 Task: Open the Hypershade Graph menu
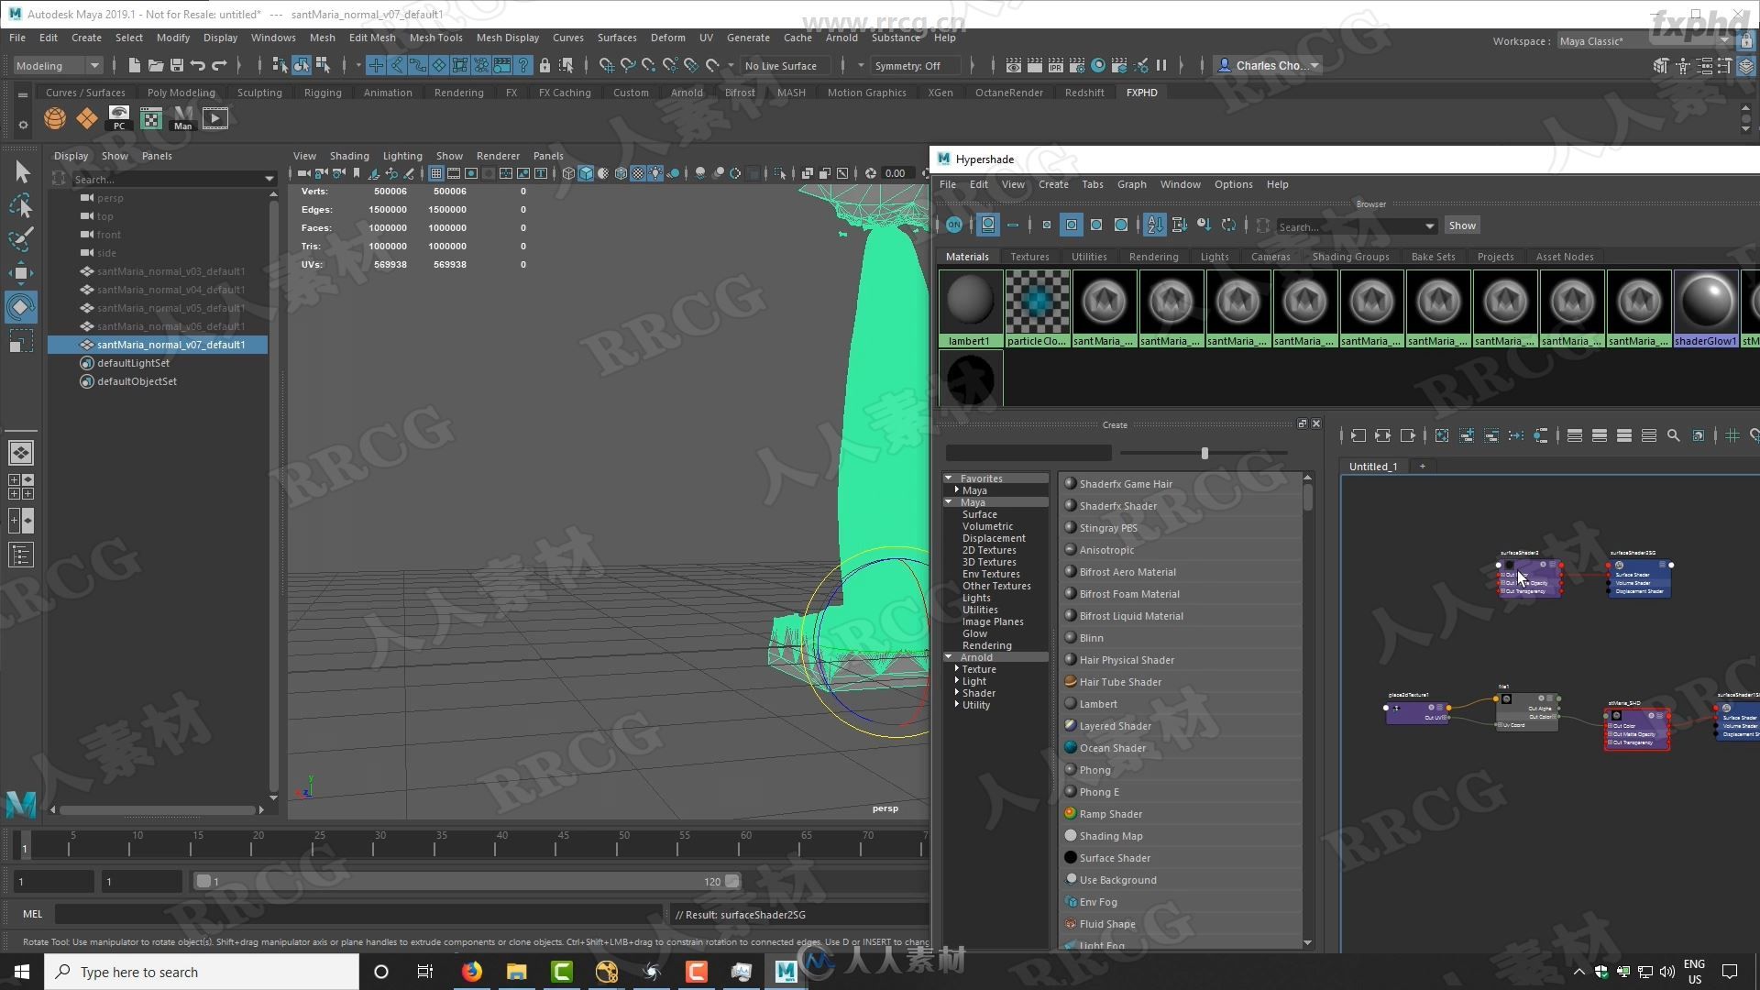tap(1131, 184)
